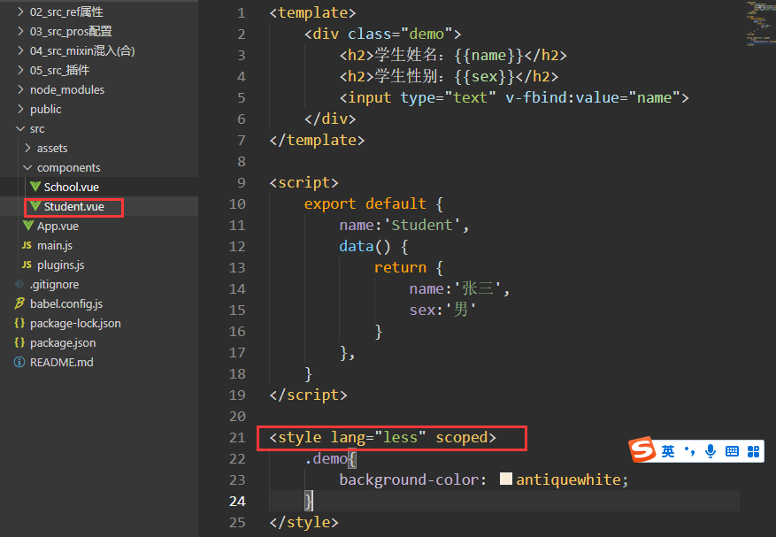Click on the closing </style> tag

(x=303, y=522)
